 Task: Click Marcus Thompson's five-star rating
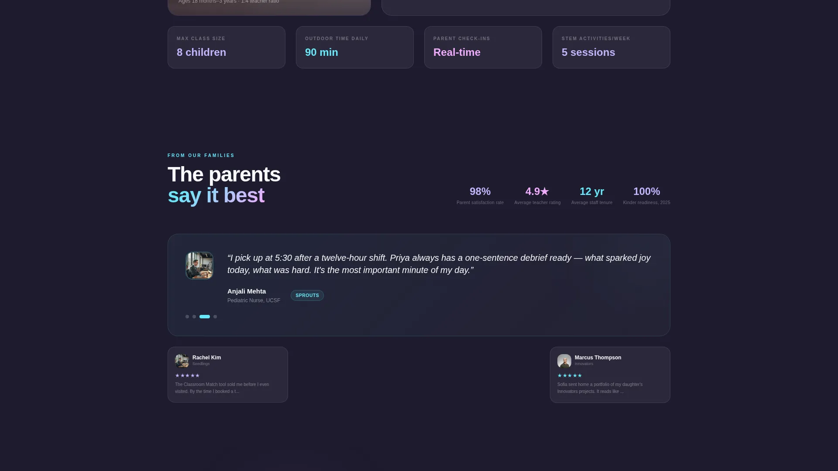tap(570, 375)
